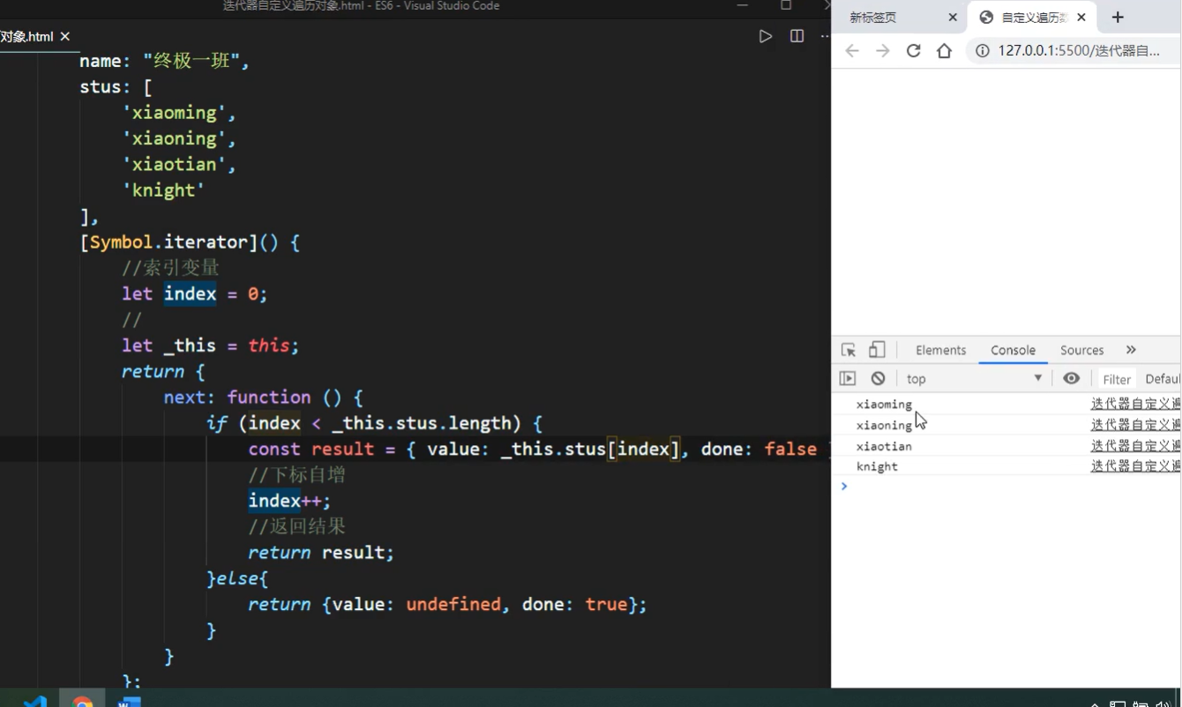Open source link beside xiaoming log
The height and width of the screenshot is (707, 1182).
(x=1135, y=404)
